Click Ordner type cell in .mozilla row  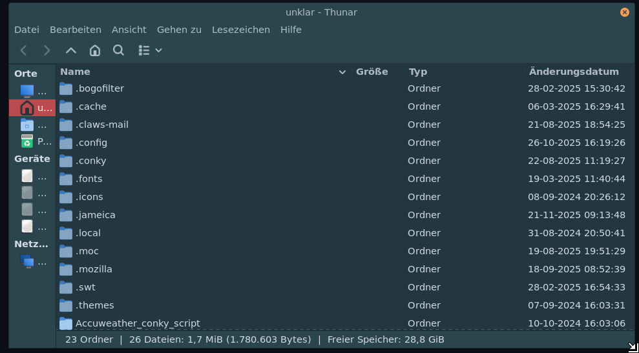tap(424, 269)
